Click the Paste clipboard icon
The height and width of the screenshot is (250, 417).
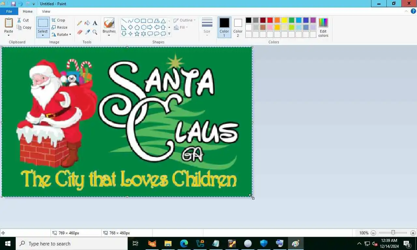pyautogui.click(x=9, y=23)
